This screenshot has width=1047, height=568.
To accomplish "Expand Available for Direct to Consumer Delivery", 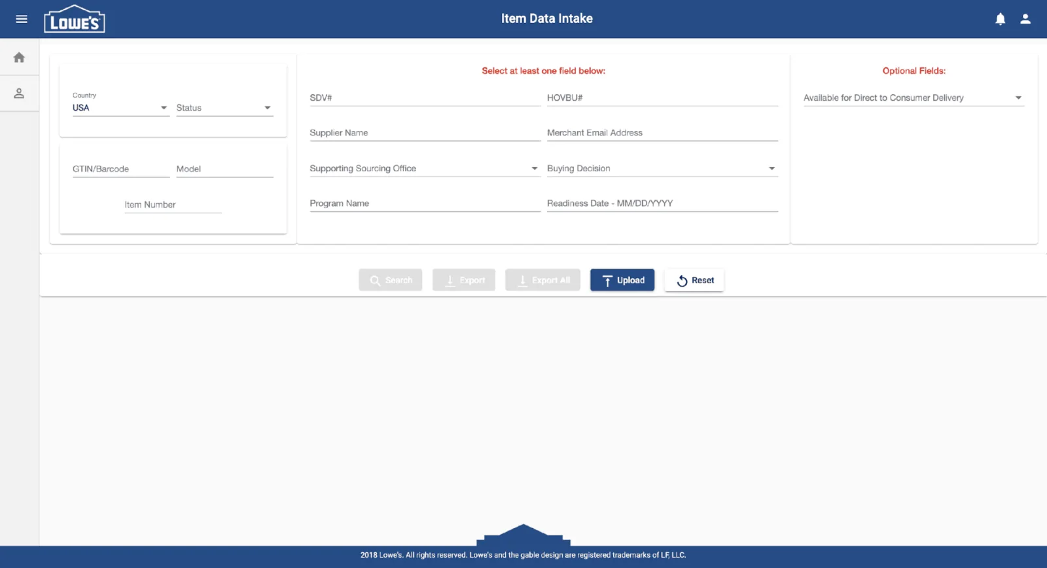I will point(914,98).
